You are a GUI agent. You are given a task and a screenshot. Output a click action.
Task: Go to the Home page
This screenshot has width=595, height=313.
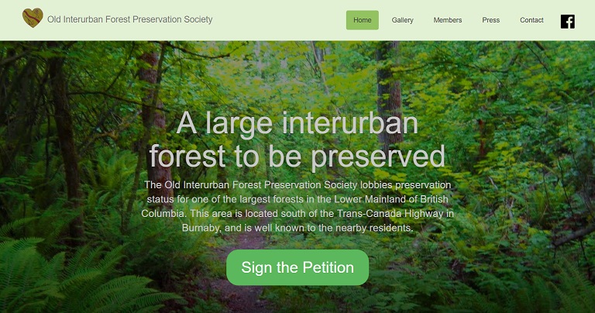coord(363,20)
